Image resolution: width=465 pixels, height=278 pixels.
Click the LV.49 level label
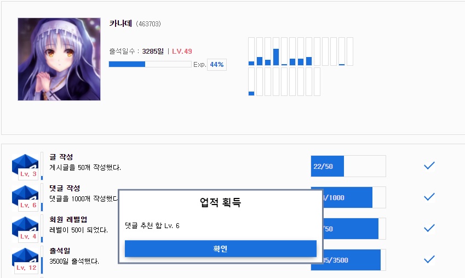click(182, 52)
